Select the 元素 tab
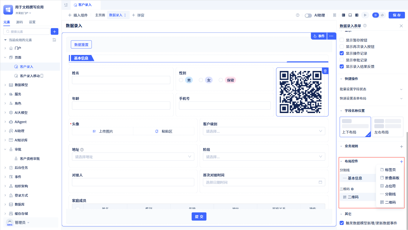Screen dimensions: 408x230 click(x=7, y=22)
